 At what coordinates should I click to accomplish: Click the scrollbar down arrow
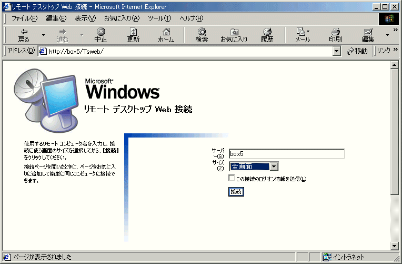(x=395, y=246)
